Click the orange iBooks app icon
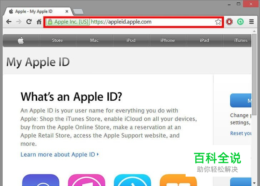Screen dimensions: 260x186 [178, 180]
